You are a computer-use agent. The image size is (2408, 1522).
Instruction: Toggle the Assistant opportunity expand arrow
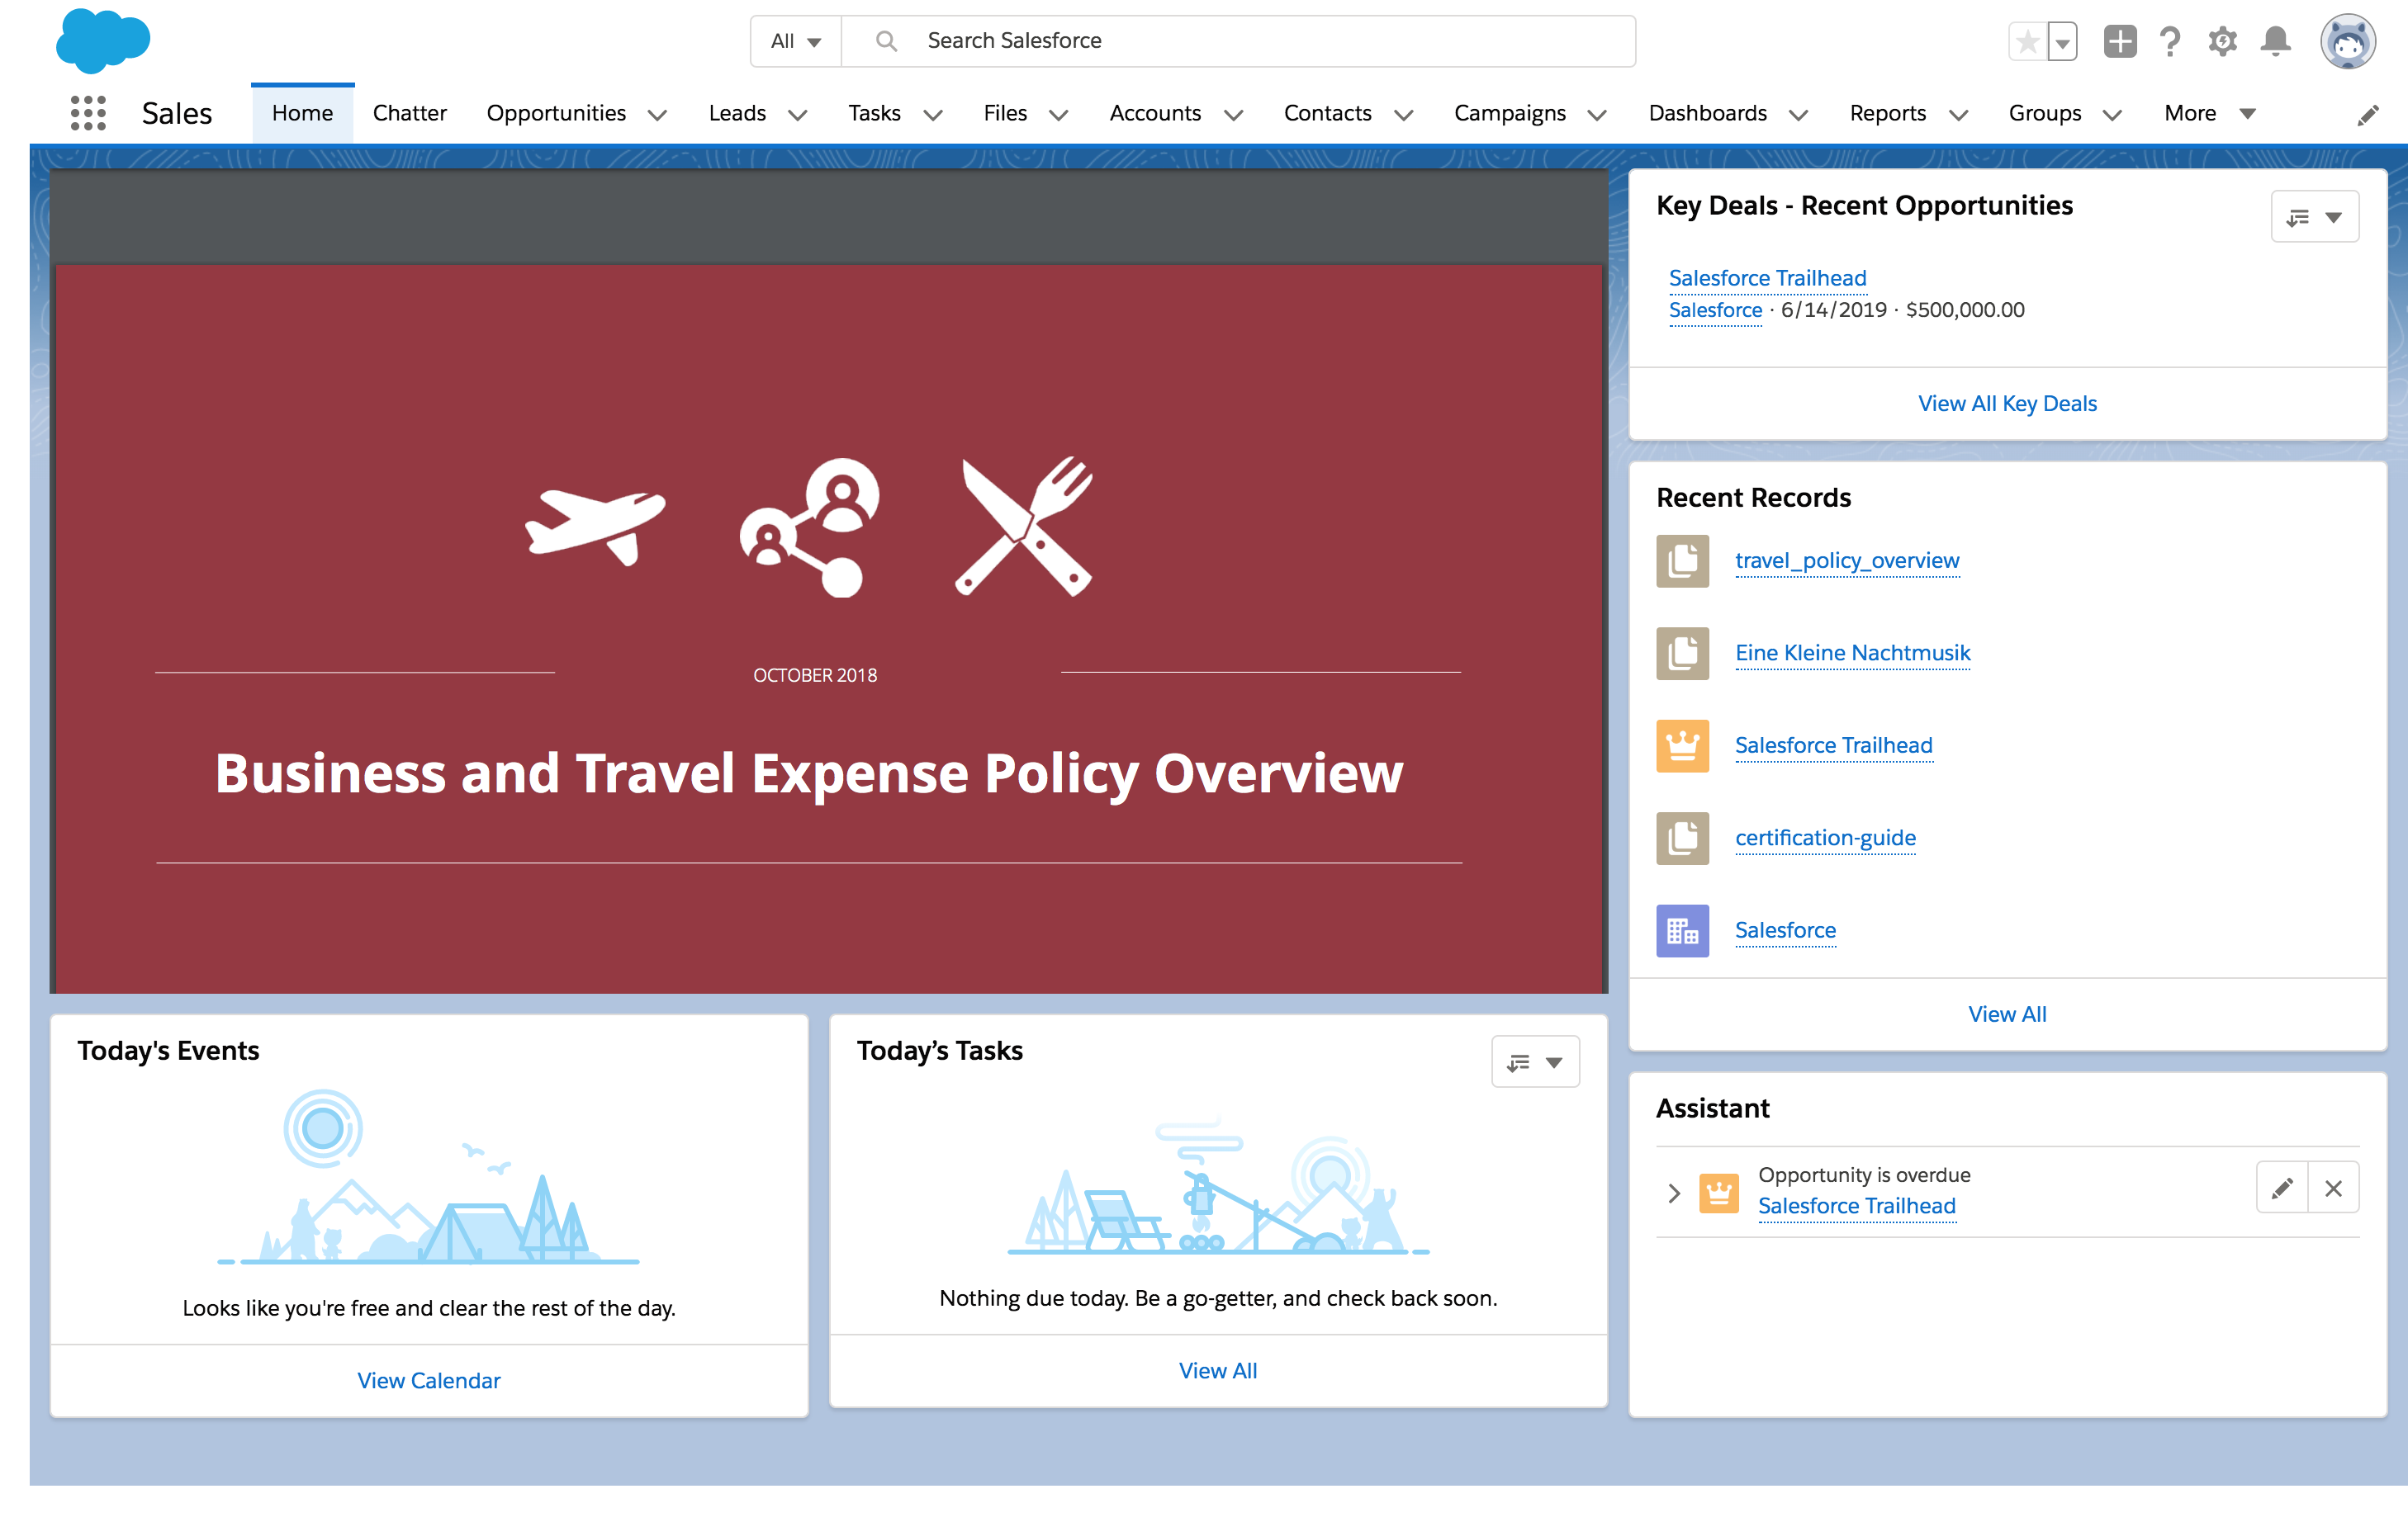[x=1673, y=1189]
